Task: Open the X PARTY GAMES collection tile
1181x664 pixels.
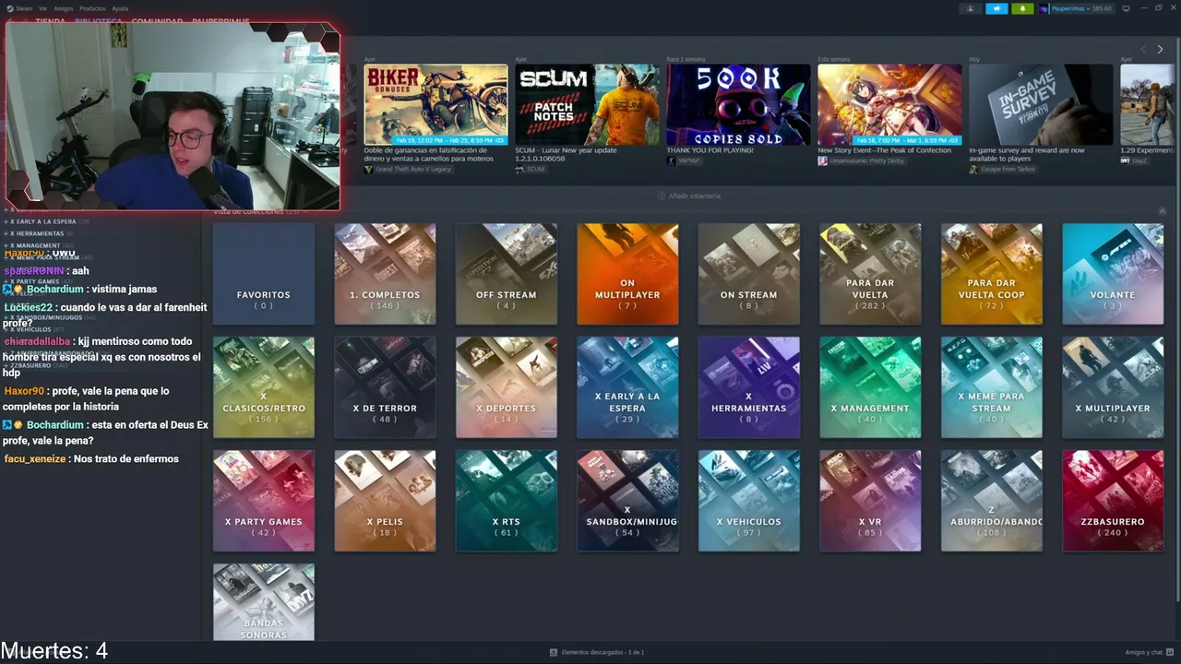Action: point(264,501)
